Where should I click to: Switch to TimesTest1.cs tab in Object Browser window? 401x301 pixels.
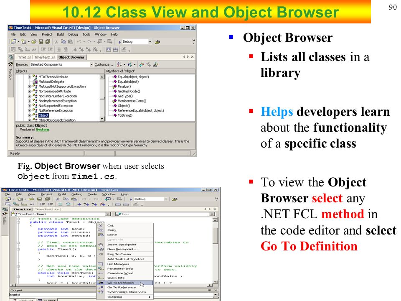point(45,57)
